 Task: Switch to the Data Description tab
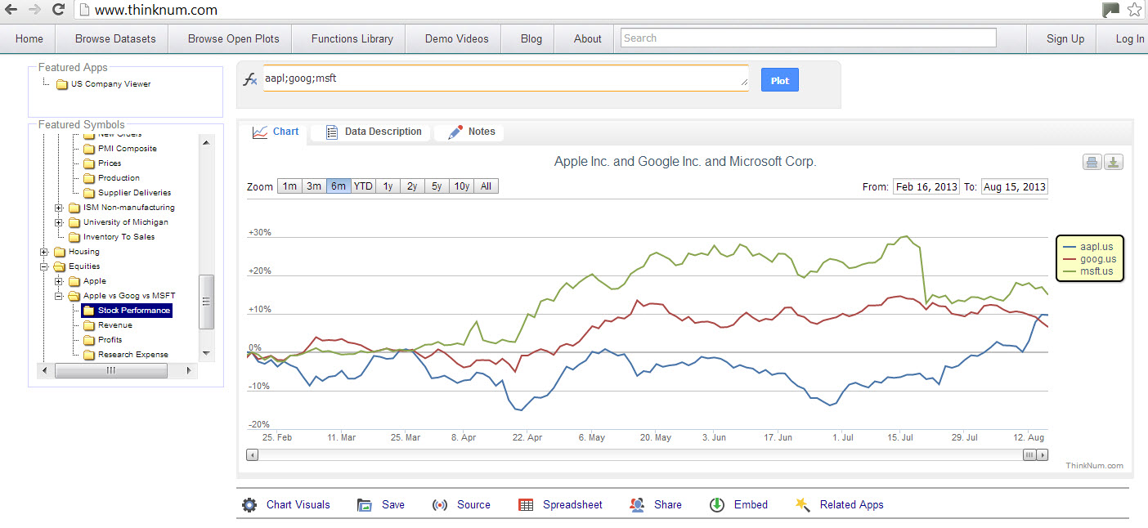[x=373, y=132]
